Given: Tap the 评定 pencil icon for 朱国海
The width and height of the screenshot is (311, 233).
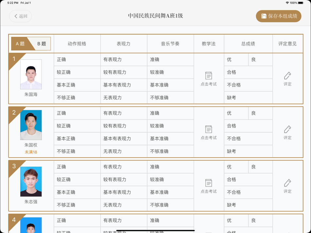Looking at the screenshot, I should tap(287, 76).
